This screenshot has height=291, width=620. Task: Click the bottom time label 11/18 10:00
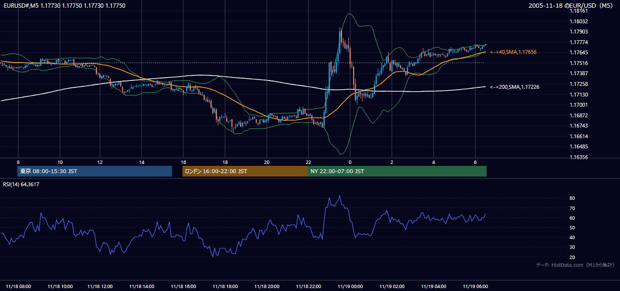point(61,286)
